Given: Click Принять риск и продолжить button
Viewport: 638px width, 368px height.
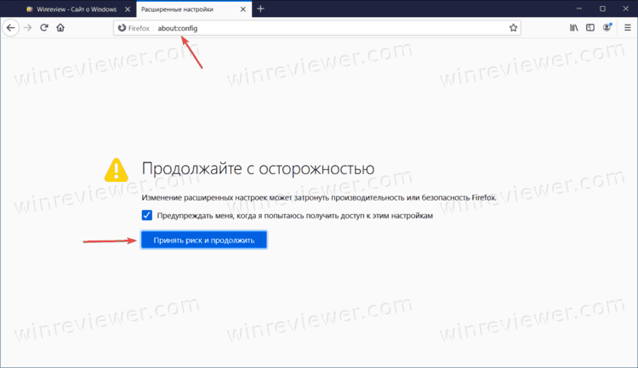Looking at the screenshot, I should pyautogui.click(x=204, y=240).
